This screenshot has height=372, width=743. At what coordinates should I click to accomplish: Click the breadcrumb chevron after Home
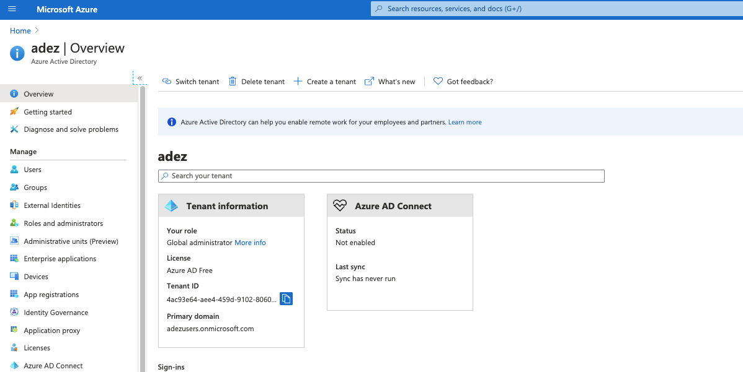(x=37, y=31)
